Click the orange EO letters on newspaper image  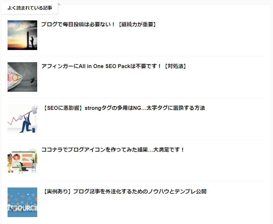tap(13, 78)
